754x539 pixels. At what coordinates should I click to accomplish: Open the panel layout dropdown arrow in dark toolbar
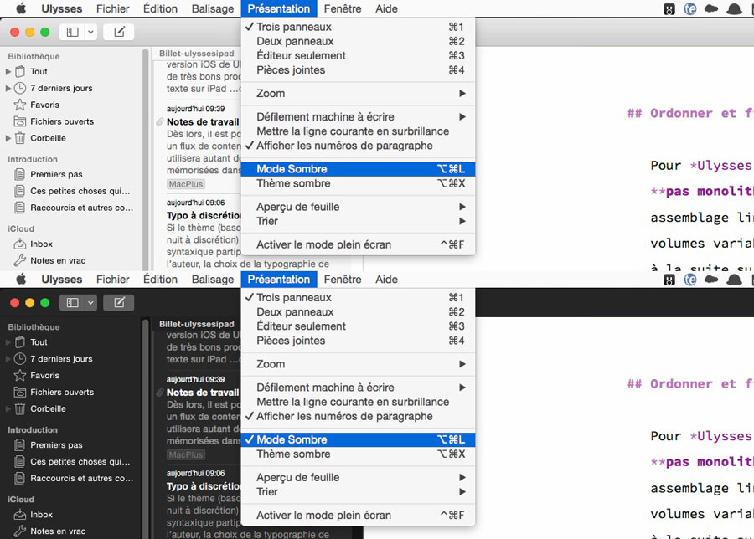[x=90, y=303]
